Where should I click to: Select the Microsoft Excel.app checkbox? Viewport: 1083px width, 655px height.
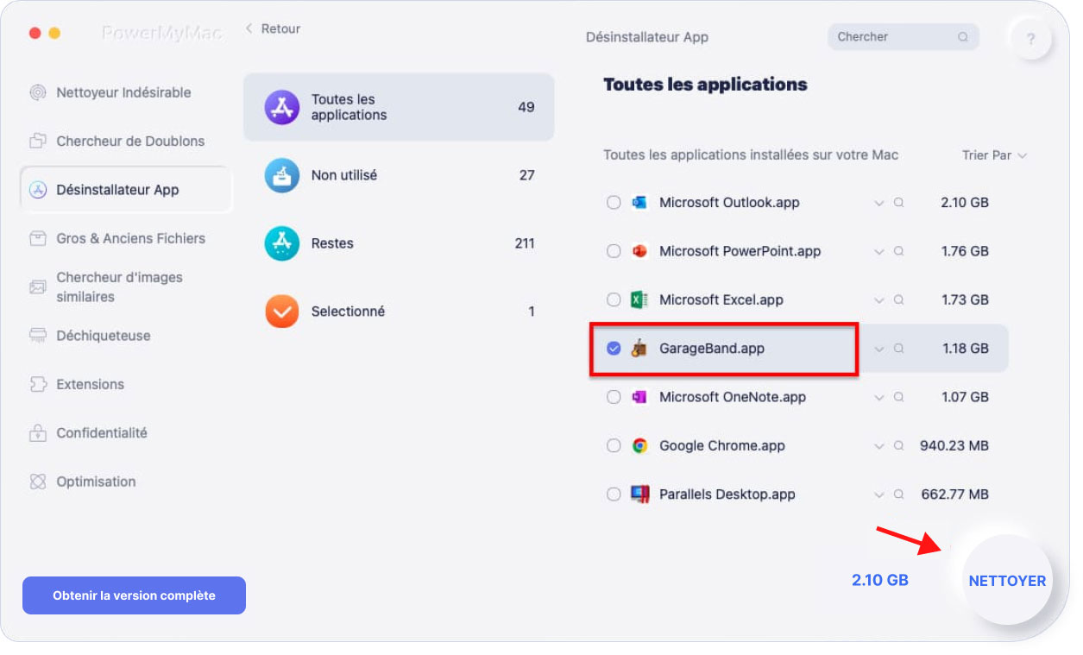(x=614, y=299)
